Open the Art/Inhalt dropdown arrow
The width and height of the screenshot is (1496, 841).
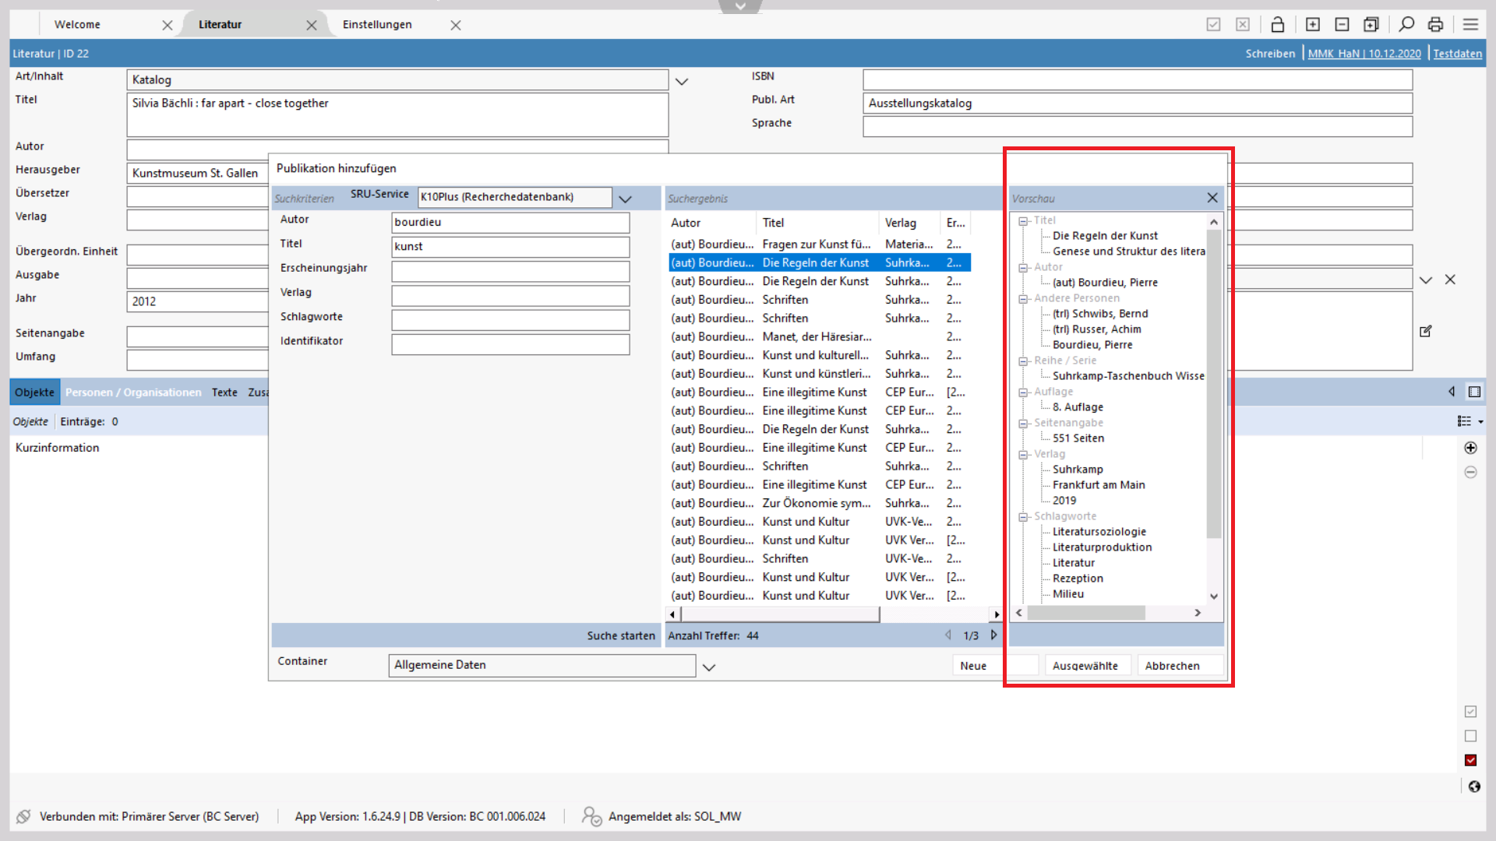(681, 81)
